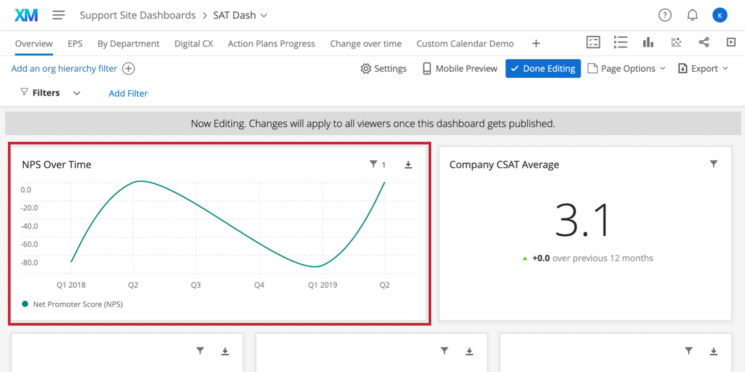The height and width of the screenshot is (372, 745).
Task: Open the Action Plans Progress page
Action: click(x=271, y=44)
